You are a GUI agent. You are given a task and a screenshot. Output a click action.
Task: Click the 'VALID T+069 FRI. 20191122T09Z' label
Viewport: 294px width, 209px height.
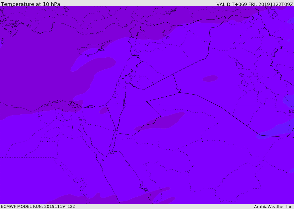[255, 4]
